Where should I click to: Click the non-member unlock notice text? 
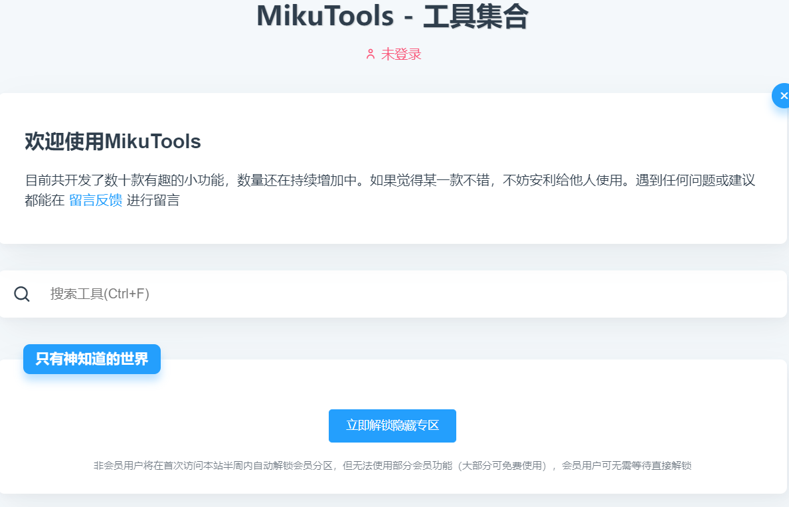392,466
